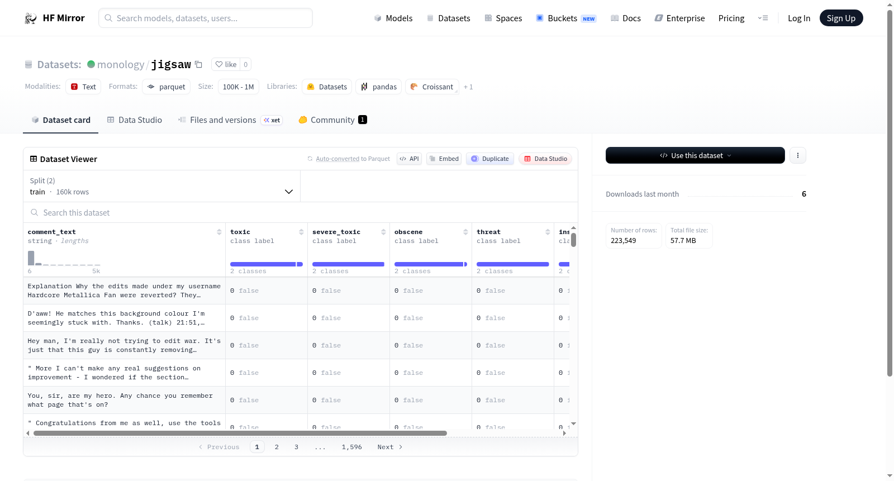
Task: Switch to the Data Studio tab
Action: [x=134, y=120]
